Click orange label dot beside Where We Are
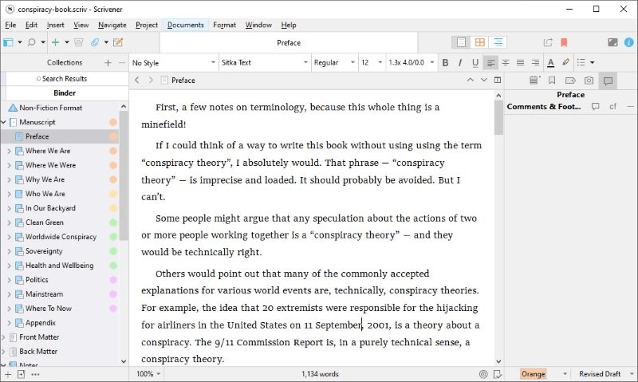The width and height of the screenshot is (638, 382). 112,151
